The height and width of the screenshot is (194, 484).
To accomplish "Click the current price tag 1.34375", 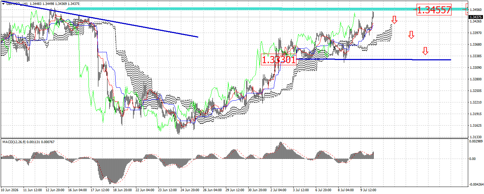I will (x=475, y=17).
